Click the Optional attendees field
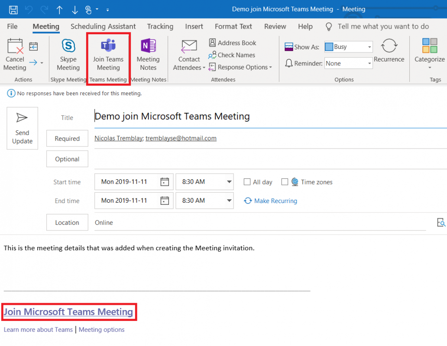The width and height of the screenshot is (447, 346). click(270, 159)
